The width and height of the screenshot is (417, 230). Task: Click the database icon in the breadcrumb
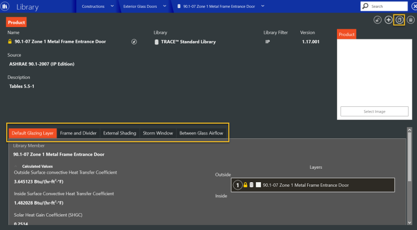coord(179,6)
